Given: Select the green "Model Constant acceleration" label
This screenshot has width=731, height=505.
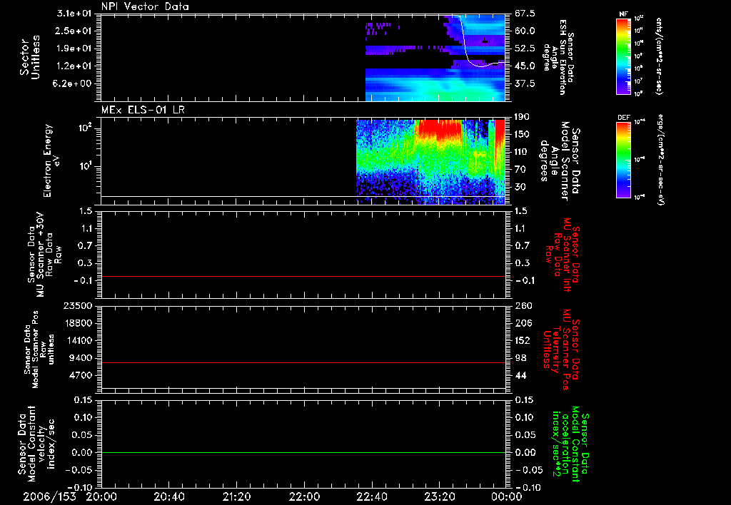Looking at the screenshot, I should (x=570, y=444).
